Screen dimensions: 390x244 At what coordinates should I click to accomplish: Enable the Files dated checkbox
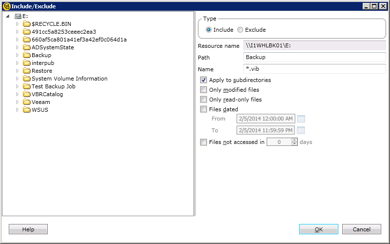203,109
